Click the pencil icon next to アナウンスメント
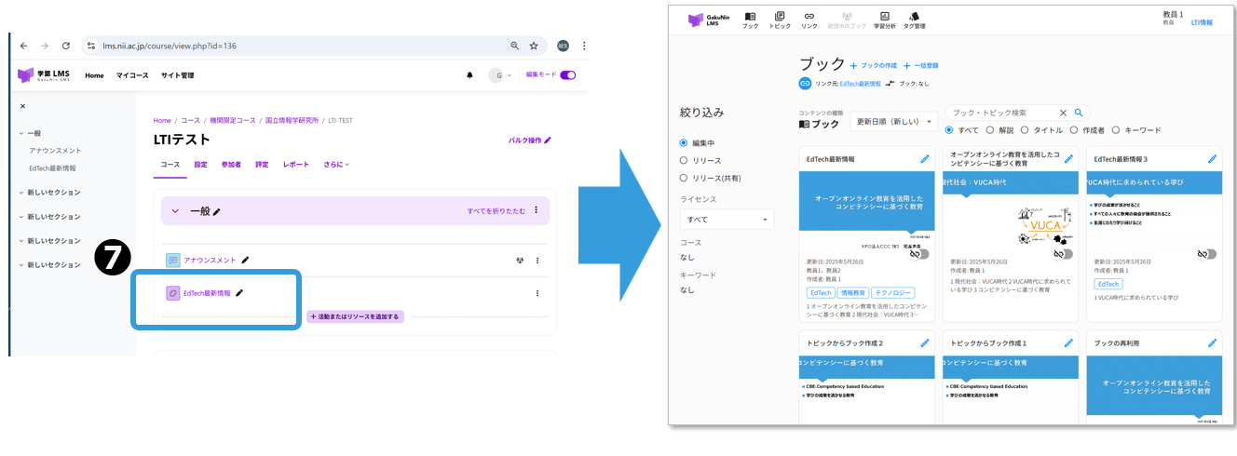Screen dimensions: 1237x456 point(246,261)
